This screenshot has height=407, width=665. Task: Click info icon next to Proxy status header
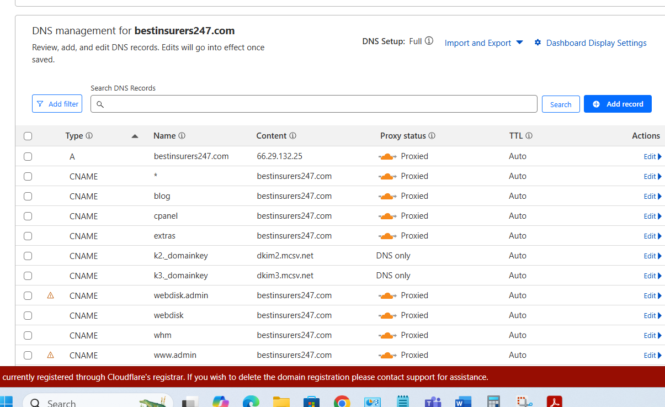tap(432, 136)
